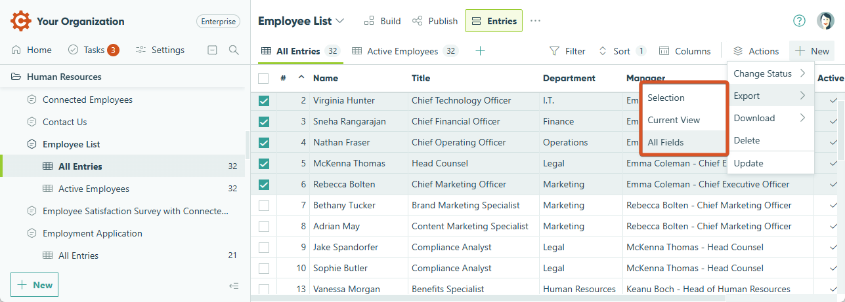This screenshot has width=845, height=302.
Task: Collapse the sidebar panel arrow icon
Action: (x=234, y=286)
